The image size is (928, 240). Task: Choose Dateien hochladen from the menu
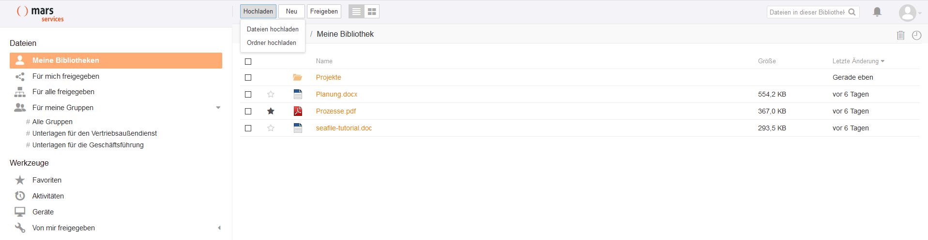pyautogui.click(x=273, y=29)
